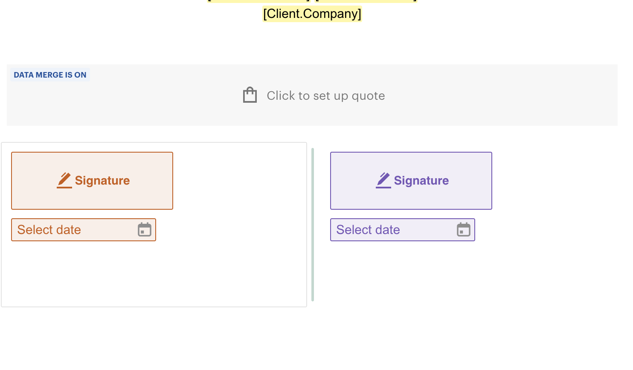This screenshot has height=370, width=633.
Task: Click the left Signature field to assign signer
Action: [x=92, y=180]
